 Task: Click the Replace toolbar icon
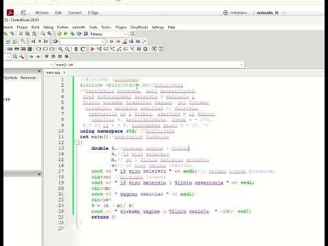49,34
